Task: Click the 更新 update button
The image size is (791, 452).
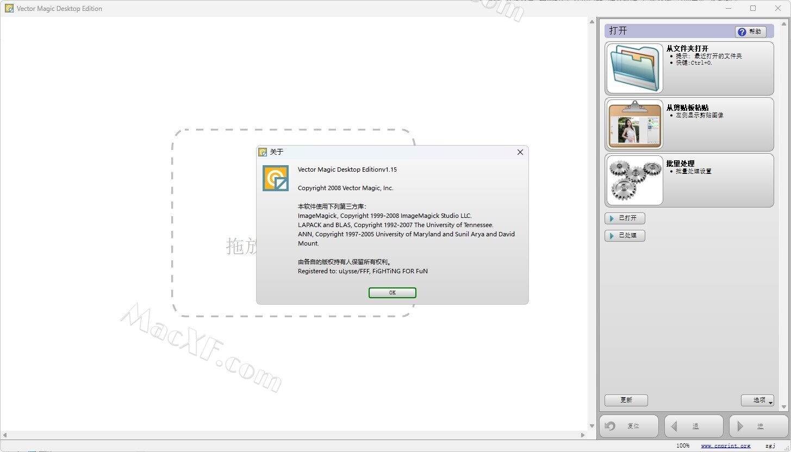Action: [626, 400]
